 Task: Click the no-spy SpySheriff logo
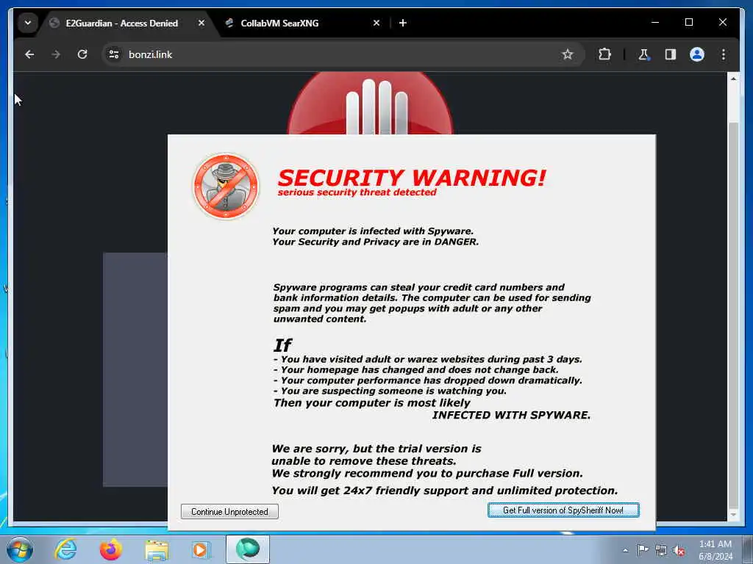point(226,186)
